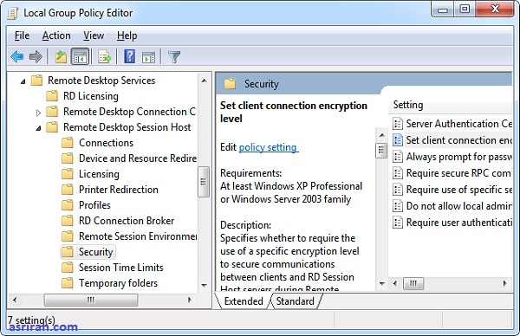Collapse the Remote Desktop Session Host node

[x=38, y=128]
